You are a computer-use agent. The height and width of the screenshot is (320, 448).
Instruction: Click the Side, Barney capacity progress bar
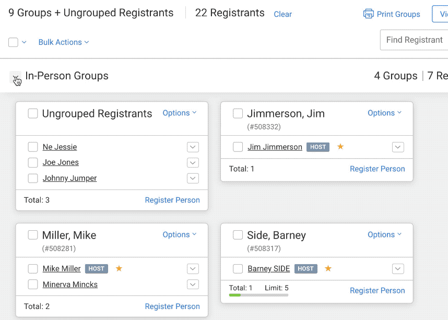pos(258,295)
